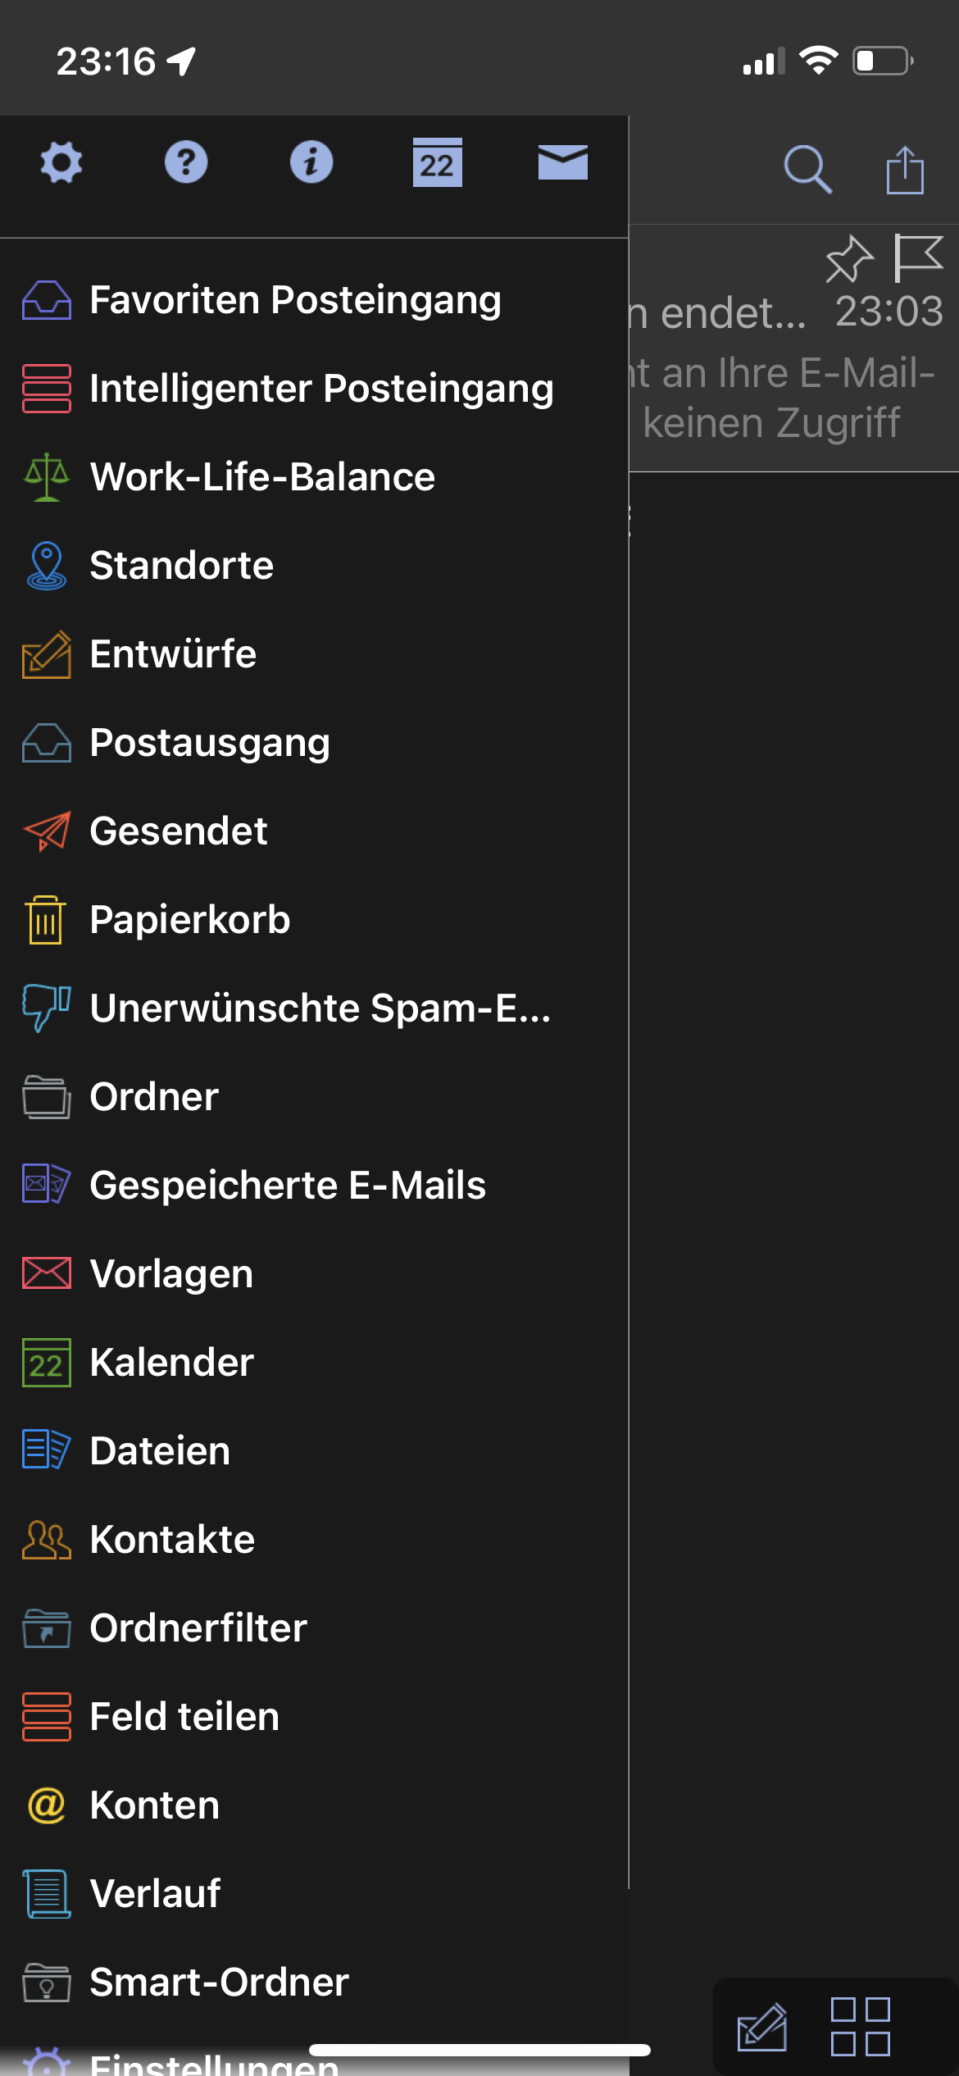Tap the compose new email icon
The image size is (959, 2076).
(x=762, y=2027)
